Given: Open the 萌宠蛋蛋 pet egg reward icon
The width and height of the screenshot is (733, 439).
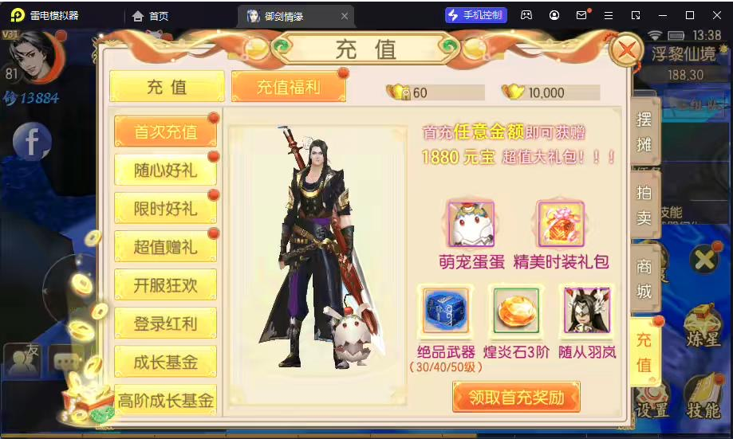Looking at the screenshot, I should (471, 224).
